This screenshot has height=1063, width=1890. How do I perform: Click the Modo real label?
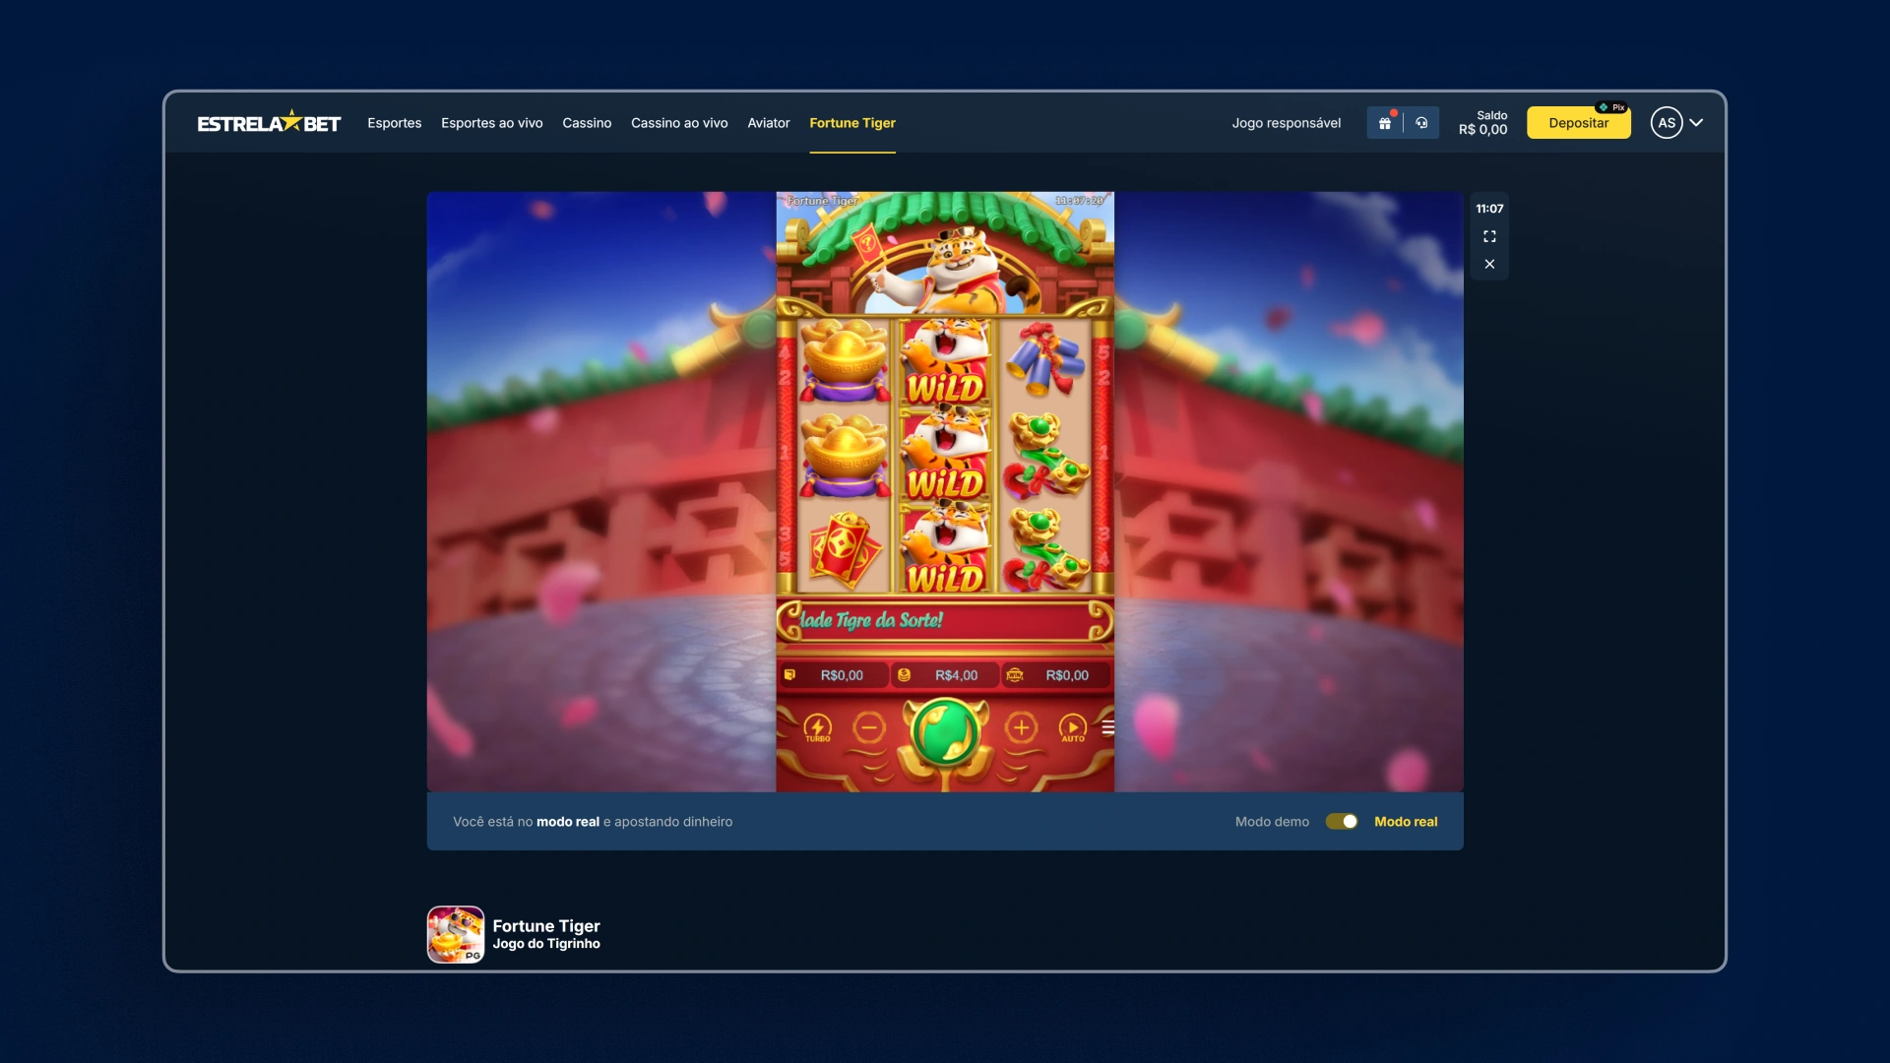point(1406,822)
